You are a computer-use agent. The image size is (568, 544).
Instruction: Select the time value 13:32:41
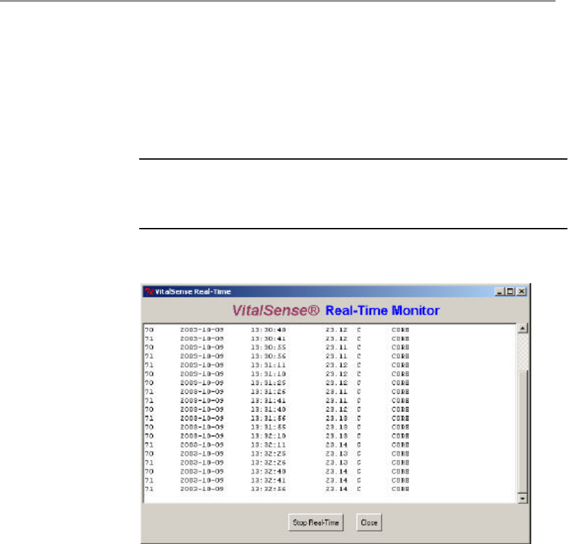pos(268,480)
